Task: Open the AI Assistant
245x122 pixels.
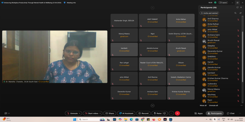Action: click(x=126, y=113)
